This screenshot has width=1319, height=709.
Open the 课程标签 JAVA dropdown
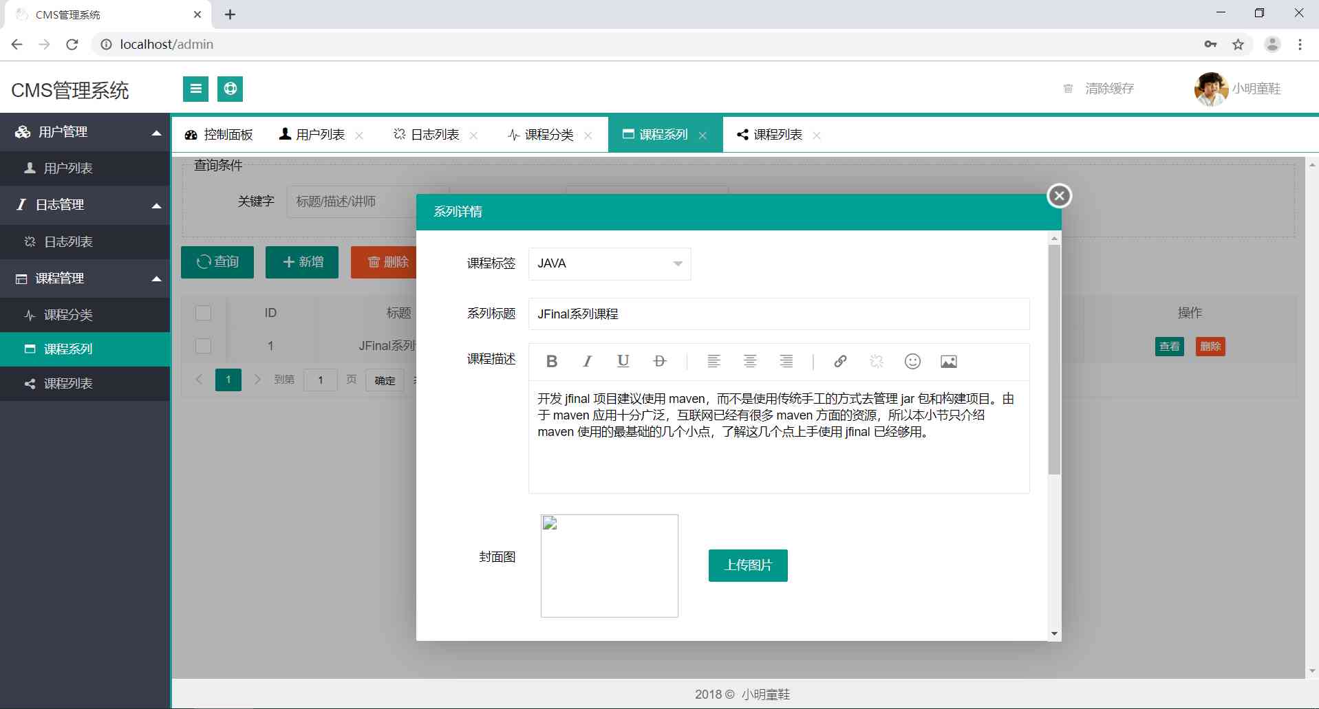click(609, 263)
